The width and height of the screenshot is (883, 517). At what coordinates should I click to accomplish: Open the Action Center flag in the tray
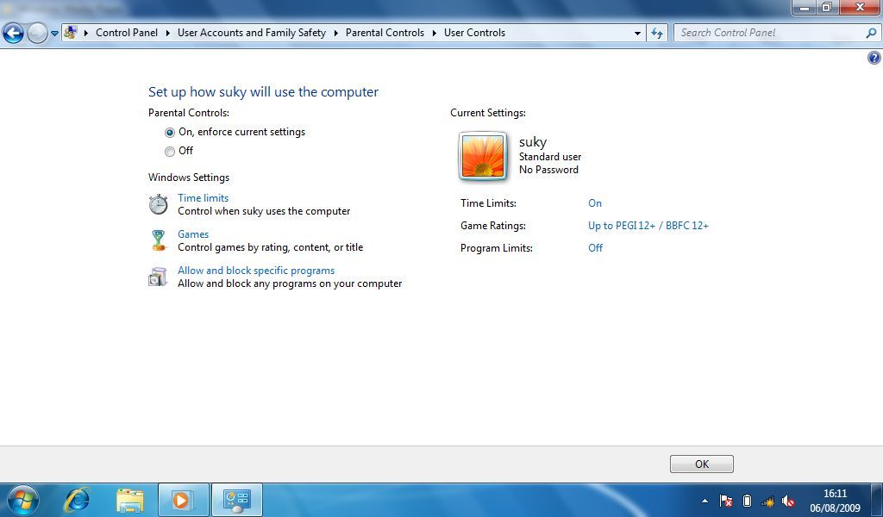pos(725,500)
